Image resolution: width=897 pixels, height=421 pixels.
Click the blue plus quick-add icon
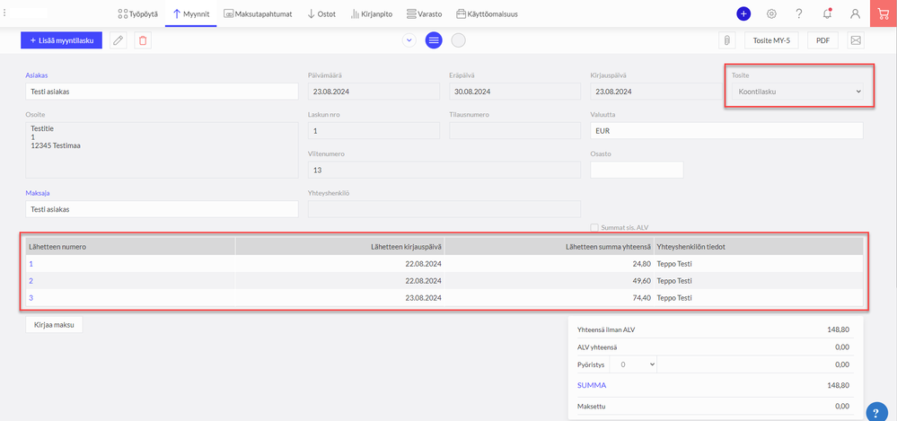pos(743,14)
